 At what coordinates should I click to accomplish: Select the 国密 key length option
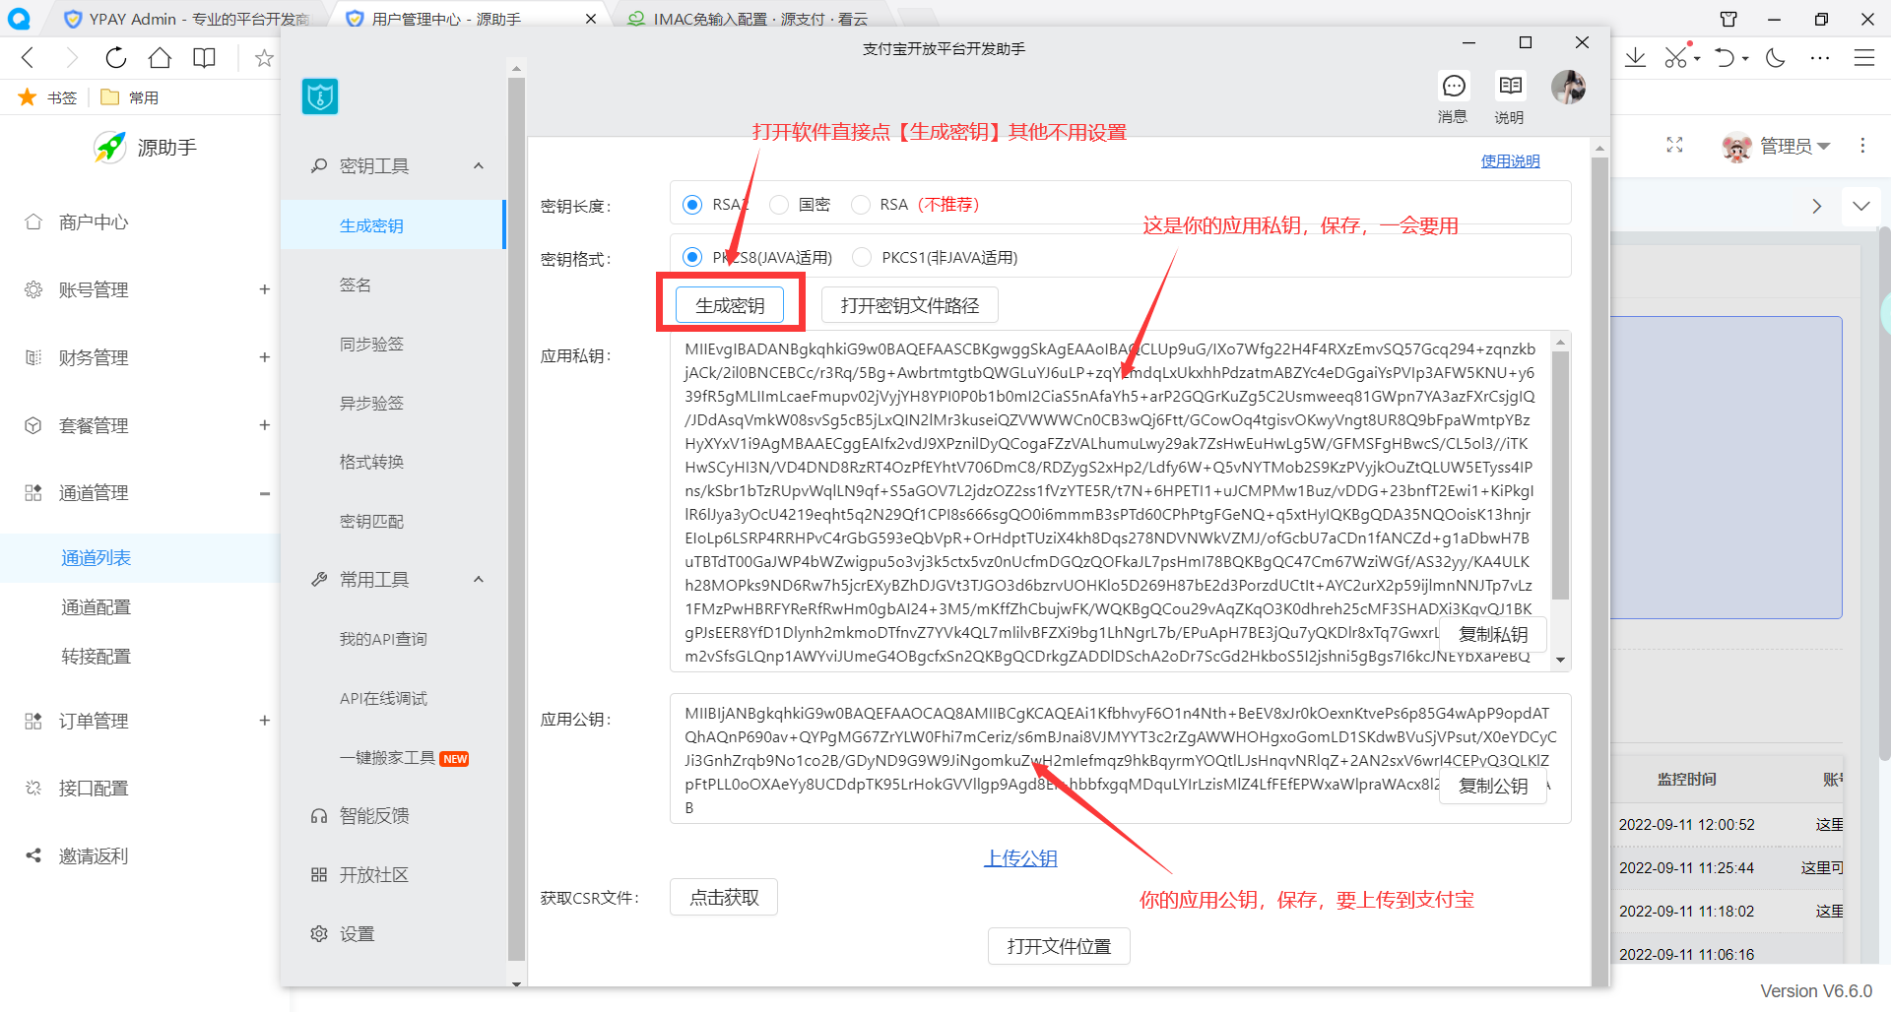point(779,204)
